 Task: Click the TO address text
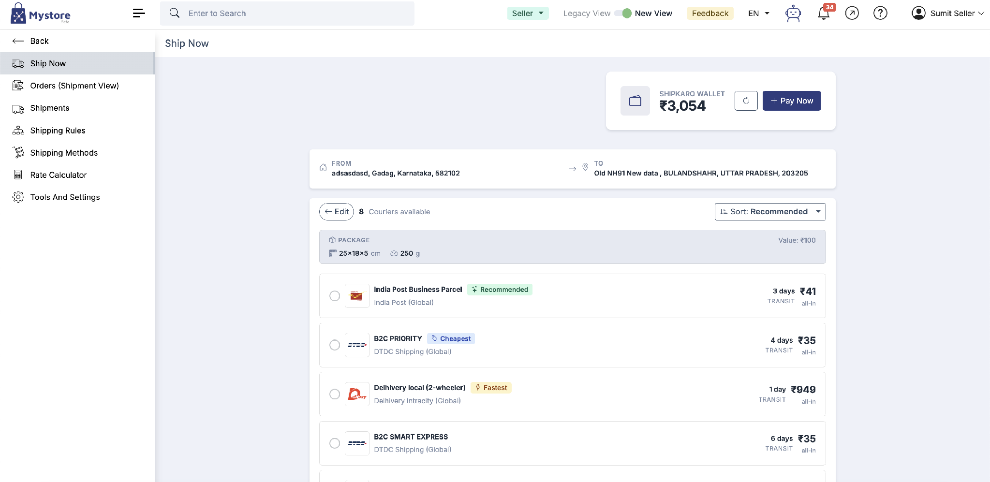point(701,173)
